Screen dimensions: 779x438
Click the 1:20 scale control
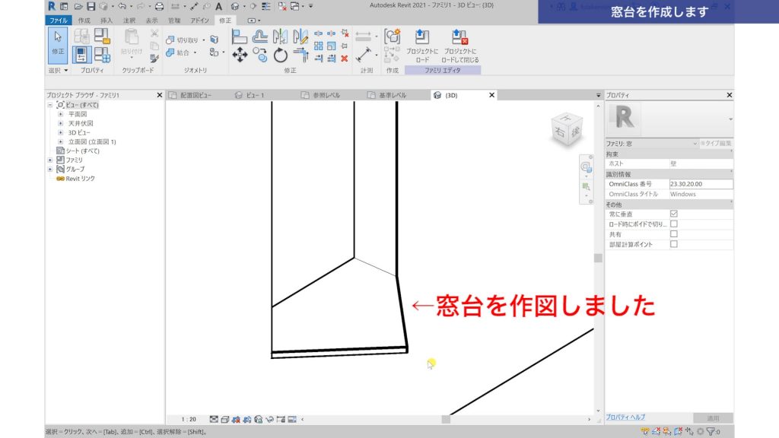(189, 417)
